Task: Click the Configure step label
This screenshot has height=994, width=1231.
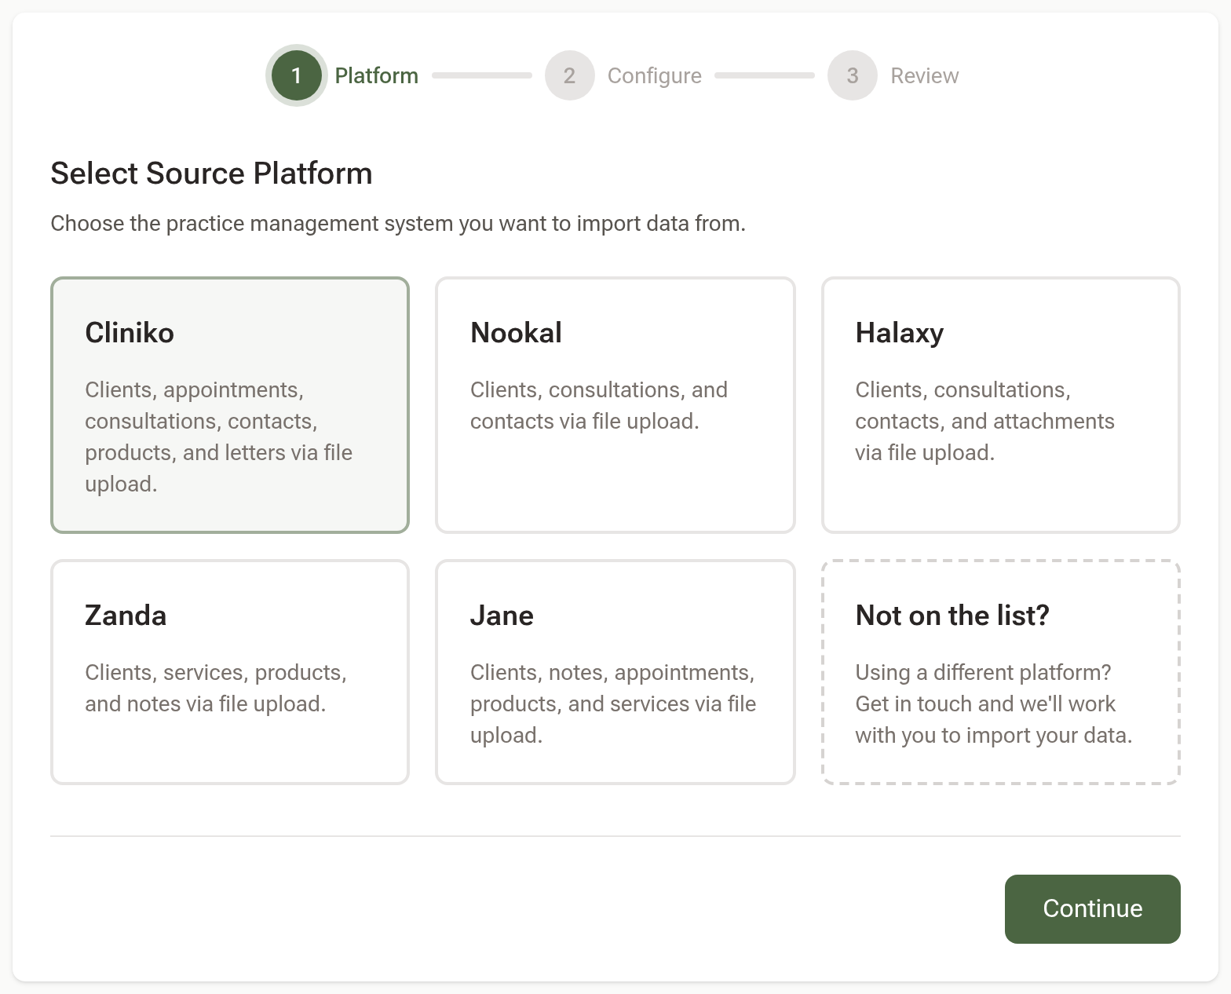Action: pos(655,76)
